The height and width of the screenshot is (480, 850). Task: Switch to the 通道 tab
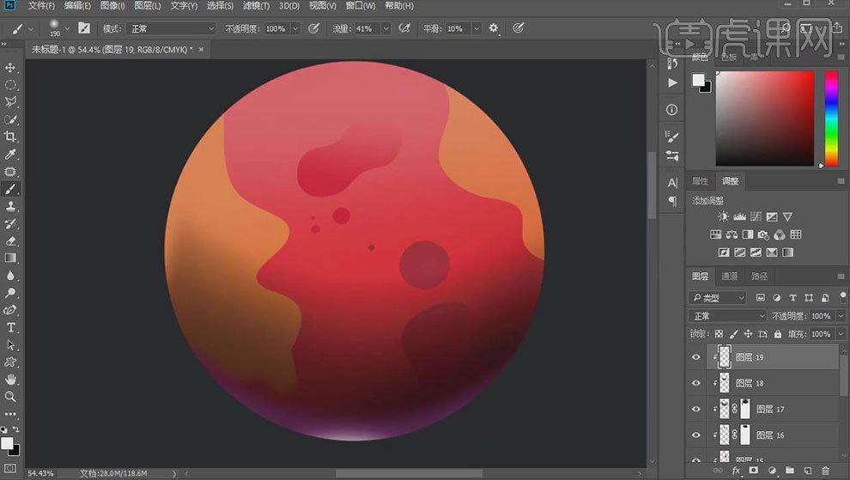(x=729, y=276)
